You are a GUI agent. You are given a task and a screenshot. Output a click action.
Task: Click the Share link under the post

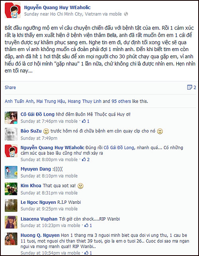10,87
